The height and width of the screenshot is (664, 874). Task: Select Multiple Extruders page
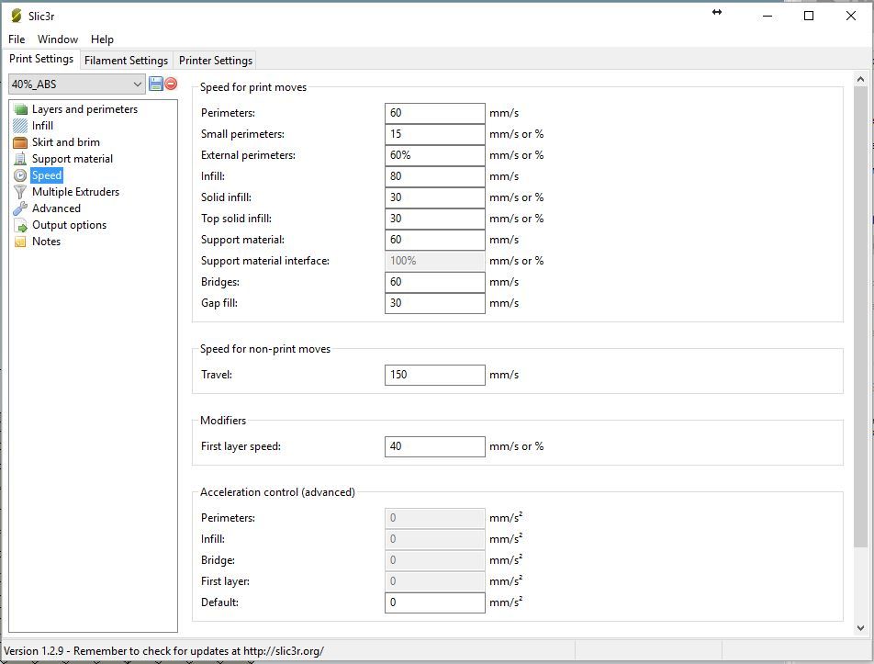click(76, 192)
